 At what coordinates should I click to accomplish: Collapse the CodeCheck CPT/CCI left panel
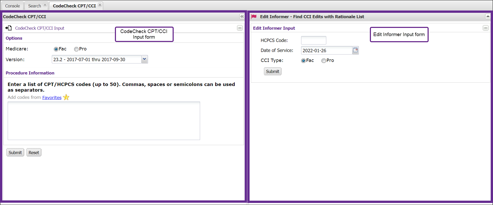(x=242, y=17)
